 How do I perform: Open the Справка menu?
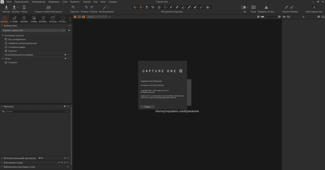[113, 2]
